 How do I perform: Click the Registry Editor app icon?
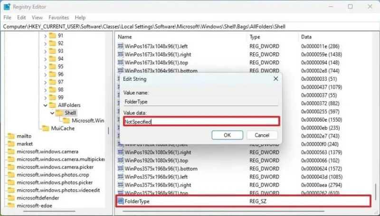pos(7,7)
